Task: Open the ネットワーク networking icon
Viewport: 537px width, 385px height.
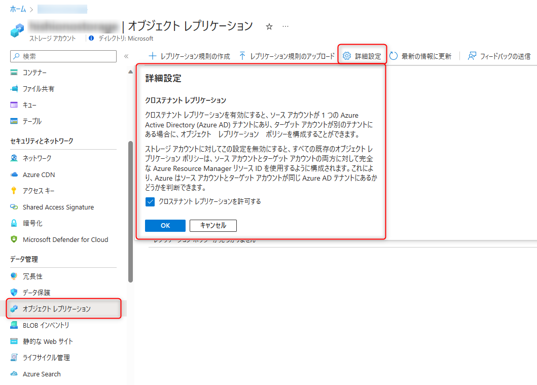Action: click(x=14, y=158)
